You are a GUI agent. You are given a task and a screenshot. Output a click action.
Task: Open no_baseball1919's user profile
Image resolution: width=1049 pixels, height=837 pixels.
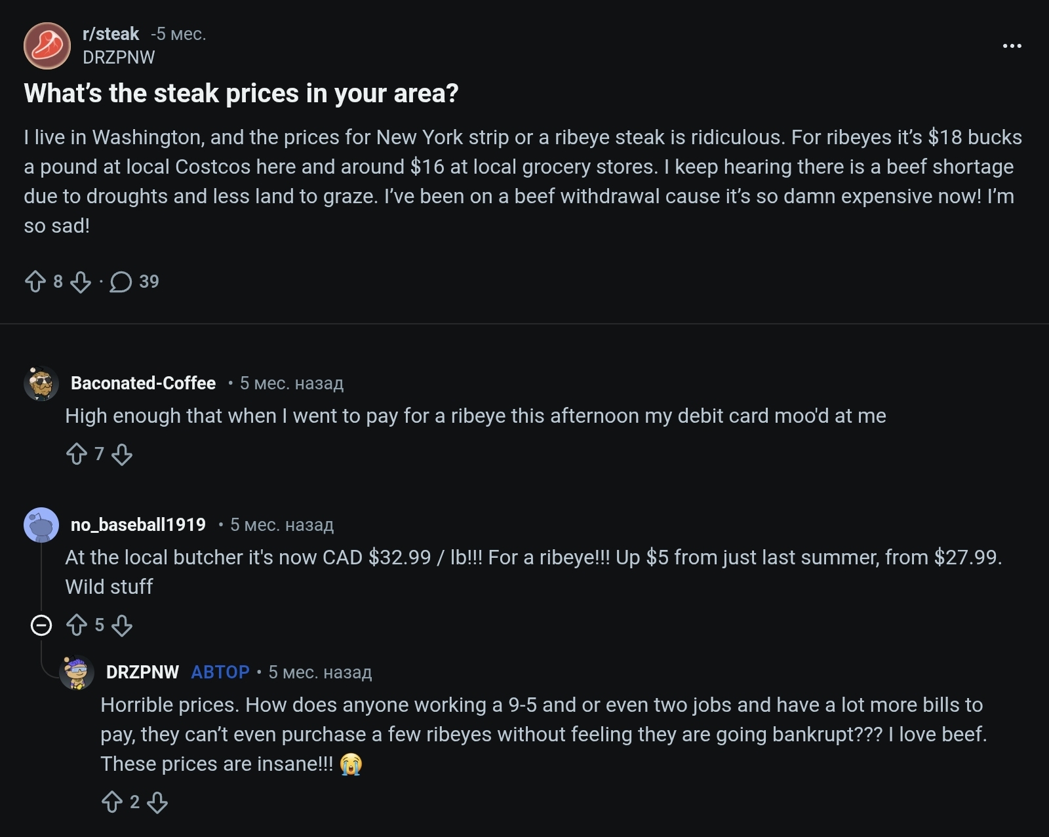tap(138, 524)
